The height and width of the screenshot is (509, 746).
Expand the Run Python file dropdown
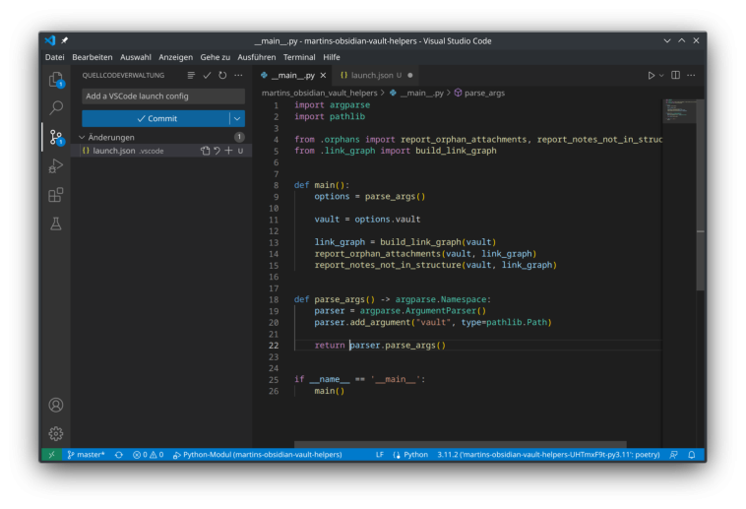pos(661,75)
